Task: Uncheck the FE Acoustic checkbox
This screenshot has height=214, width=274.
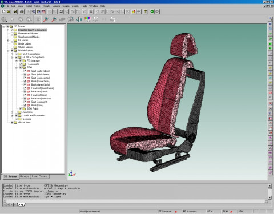Action: click(x=21, y=64)
